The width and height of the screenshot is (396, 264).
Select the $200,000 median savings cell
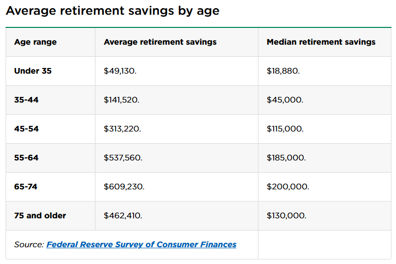click(x=288, y=187)
